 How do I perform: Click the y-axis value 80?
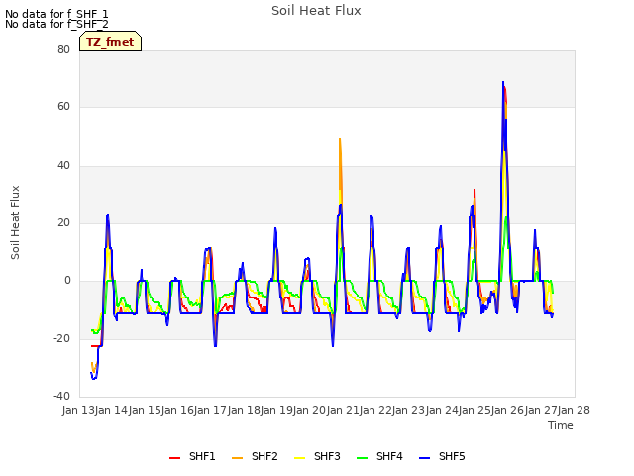[x=63, y=49]
